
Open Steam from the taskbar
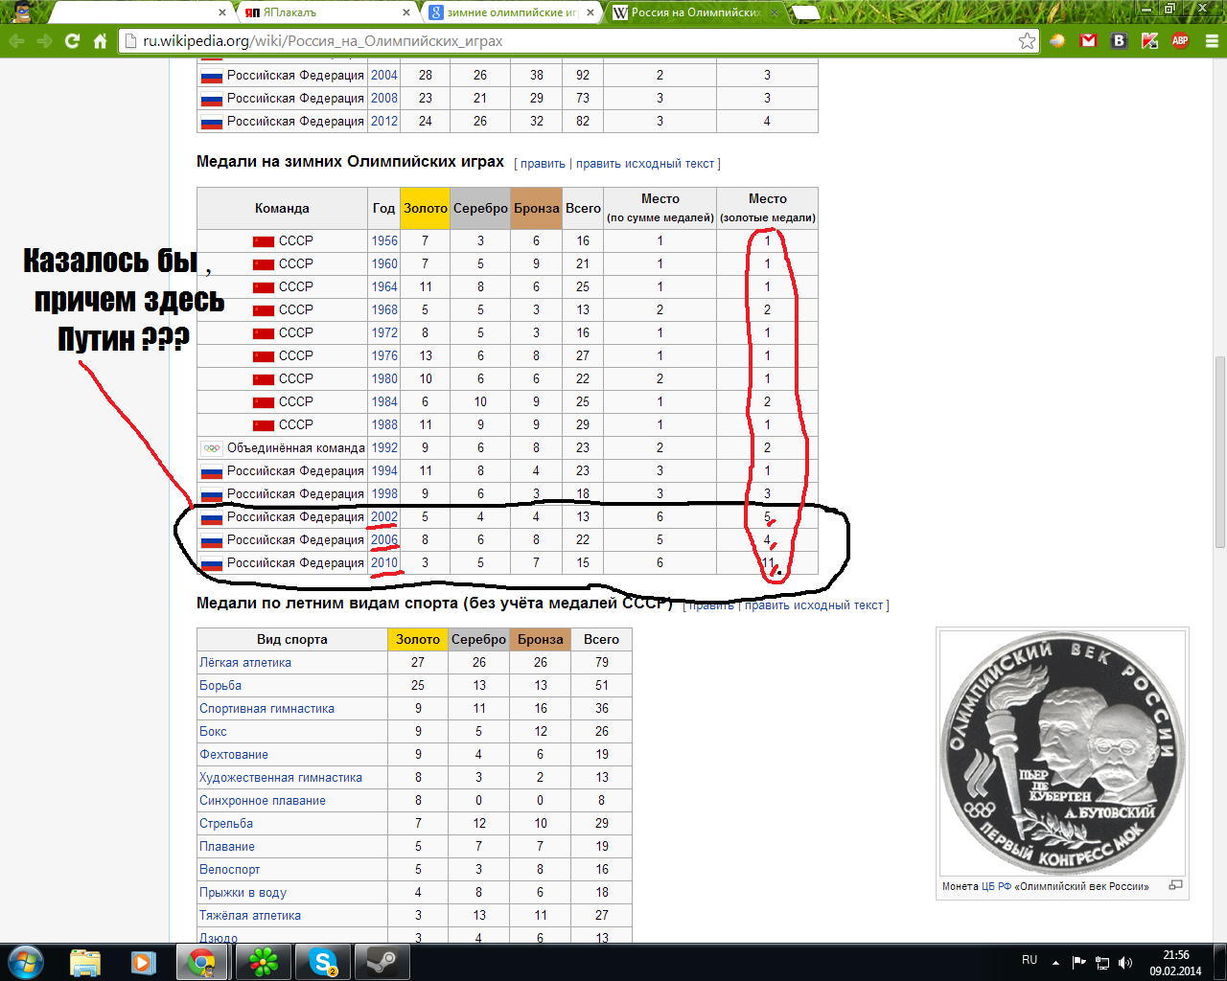pos(382,961)
